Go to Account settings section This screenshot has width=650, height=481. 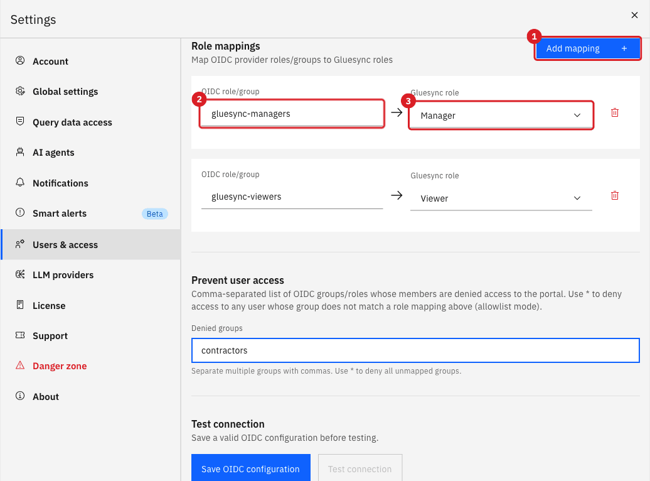click(91, 61)
